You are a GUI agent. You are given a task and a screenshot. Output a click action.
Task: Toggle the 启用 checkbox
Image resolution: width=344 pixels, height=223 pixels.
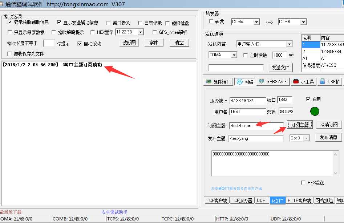[x=308, y=99]
